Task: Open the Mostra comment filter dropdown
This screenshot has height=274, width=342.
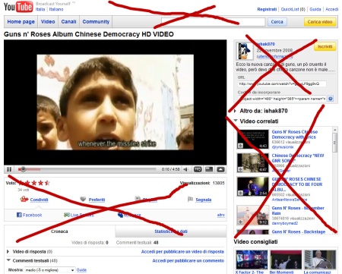Action: click(49, 270)
